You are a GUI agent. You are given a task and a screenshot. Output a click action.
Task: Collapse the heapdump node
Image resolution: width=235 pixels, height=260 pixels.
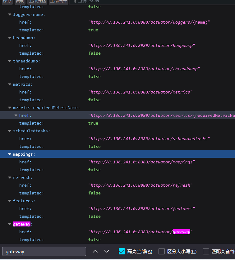(x=10, y=38)
